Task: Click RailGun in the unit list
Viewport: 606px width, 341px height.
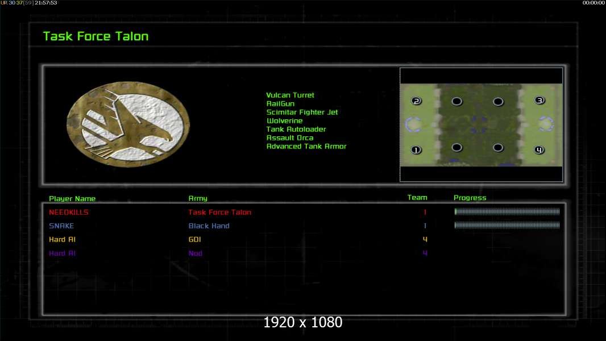Action: pyautogui.click(x=281, y=103)
